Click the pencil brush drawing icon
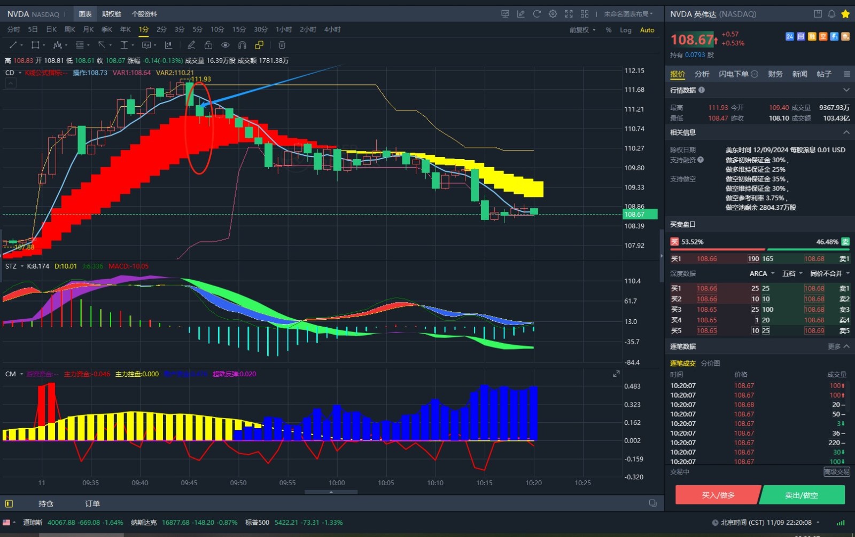Image resolution: width=855 pixels, height=537 pixels. tap(191, 45)
